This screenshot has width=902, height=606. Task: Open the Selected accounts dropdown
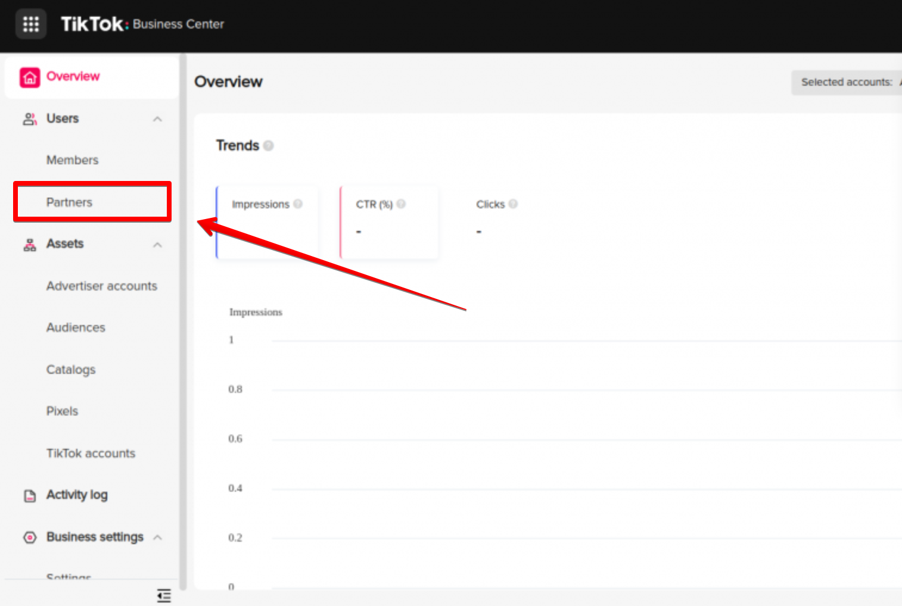pos(846,82)
